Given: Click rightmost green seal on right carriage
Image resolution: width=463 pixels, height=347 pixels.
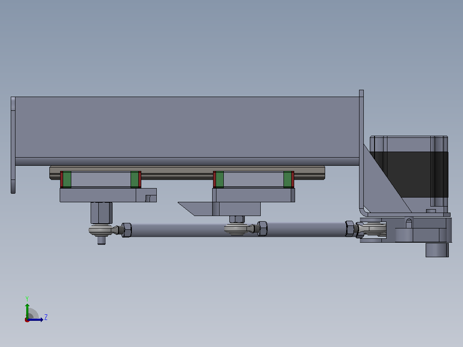Looking at the screenshot, I should [287, 179].
